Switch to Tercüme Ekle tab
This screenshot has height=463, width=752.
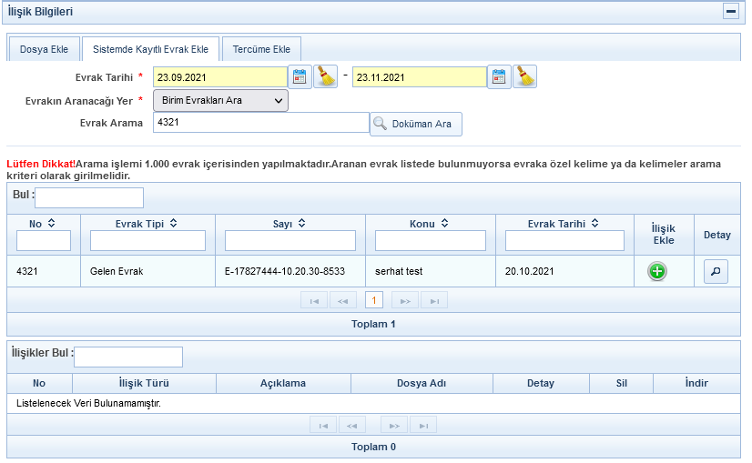tap(261, 48)
